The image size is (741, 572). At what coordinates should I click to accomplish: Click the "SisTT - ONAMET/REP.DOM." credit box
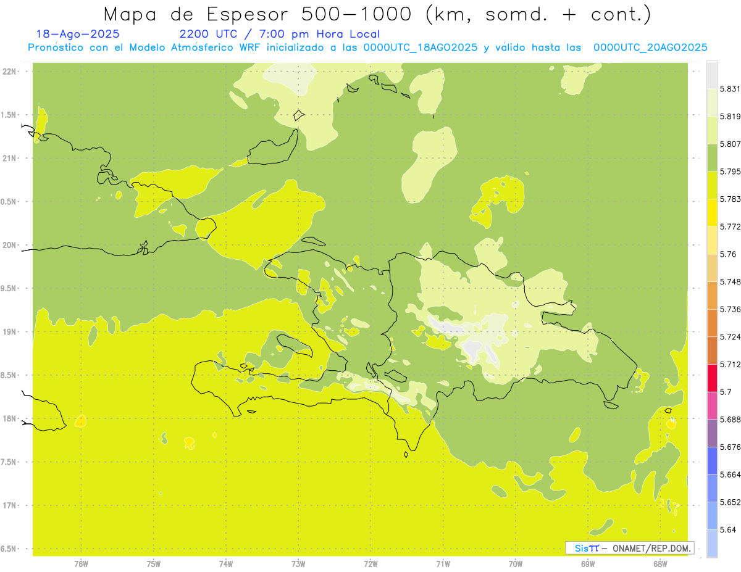tap(630, 548)
